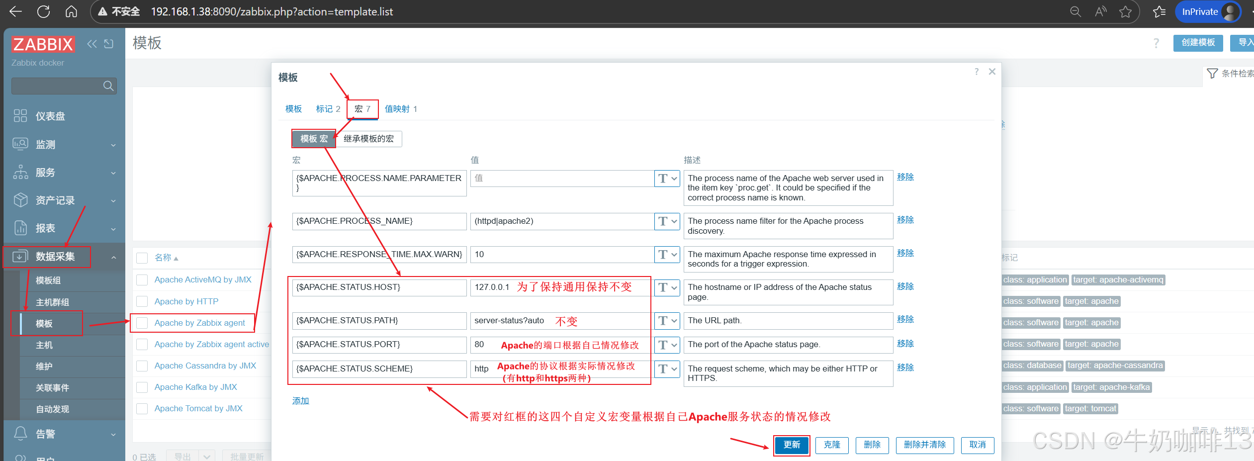Open the page help question mark
Screen dimensions: 1254x461
pyautogui.click(x=1156, y=43)
